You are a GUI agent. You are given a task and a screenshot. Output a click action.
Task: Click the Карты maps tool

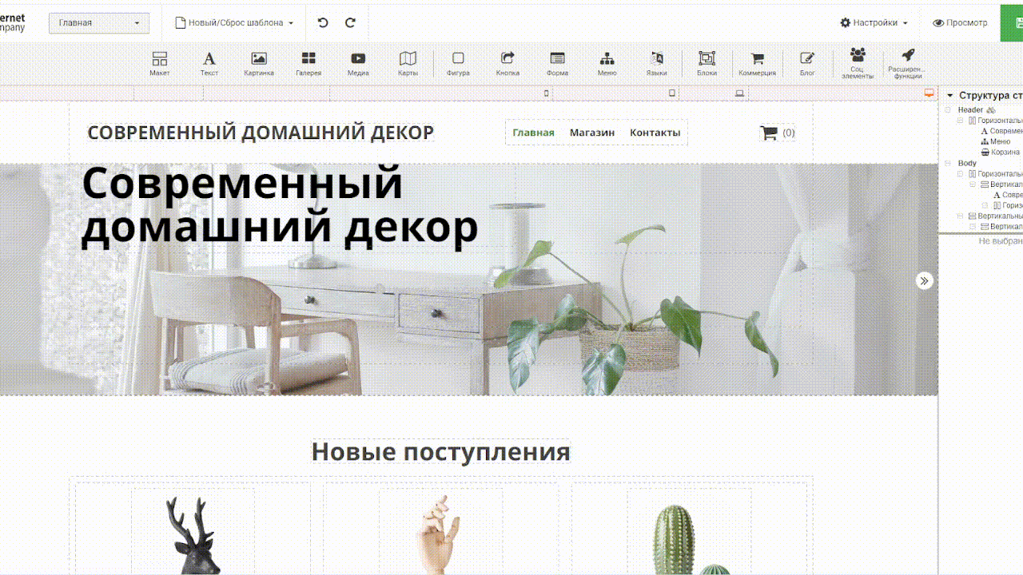click(408, 63)
